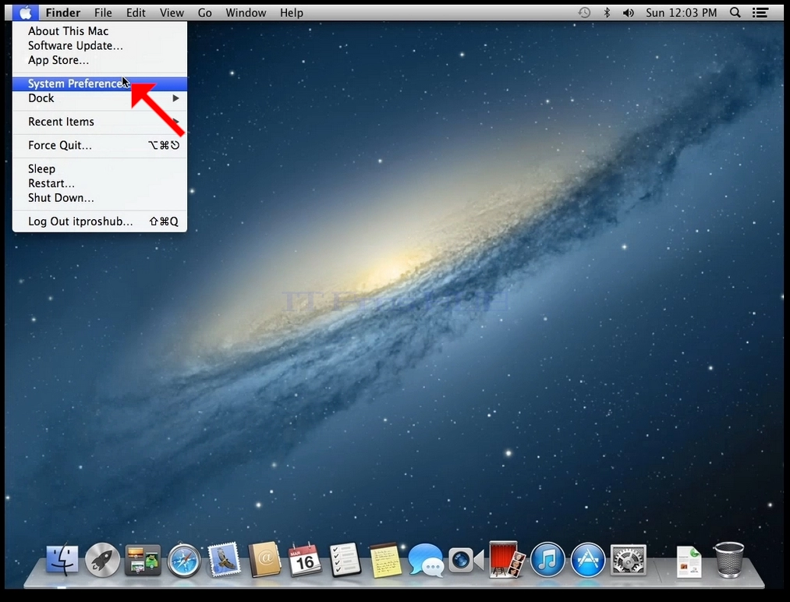This screenshot has height=602, width=790.
Task: Open the Window menu
Action: coord(246,12)
